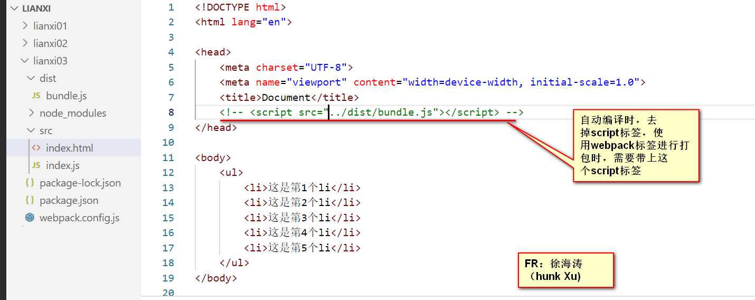Screen dimensions: 755x300
Task: Click the opening ul tag on line 12
Action: click(x=231, y=172)
